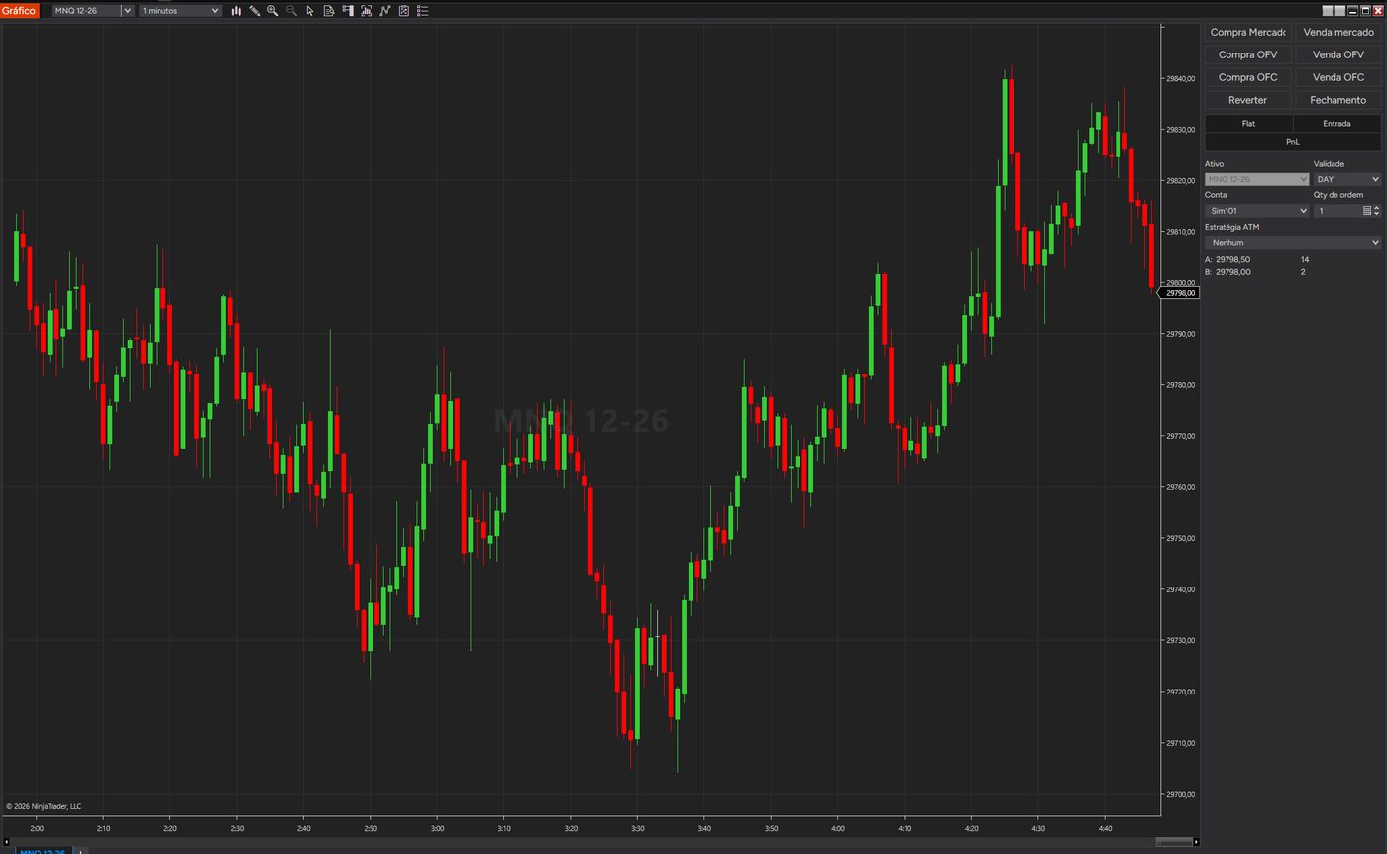Screen dimensions: 1387x854
Task: Click the Gráfico window label
Action: 20,11
